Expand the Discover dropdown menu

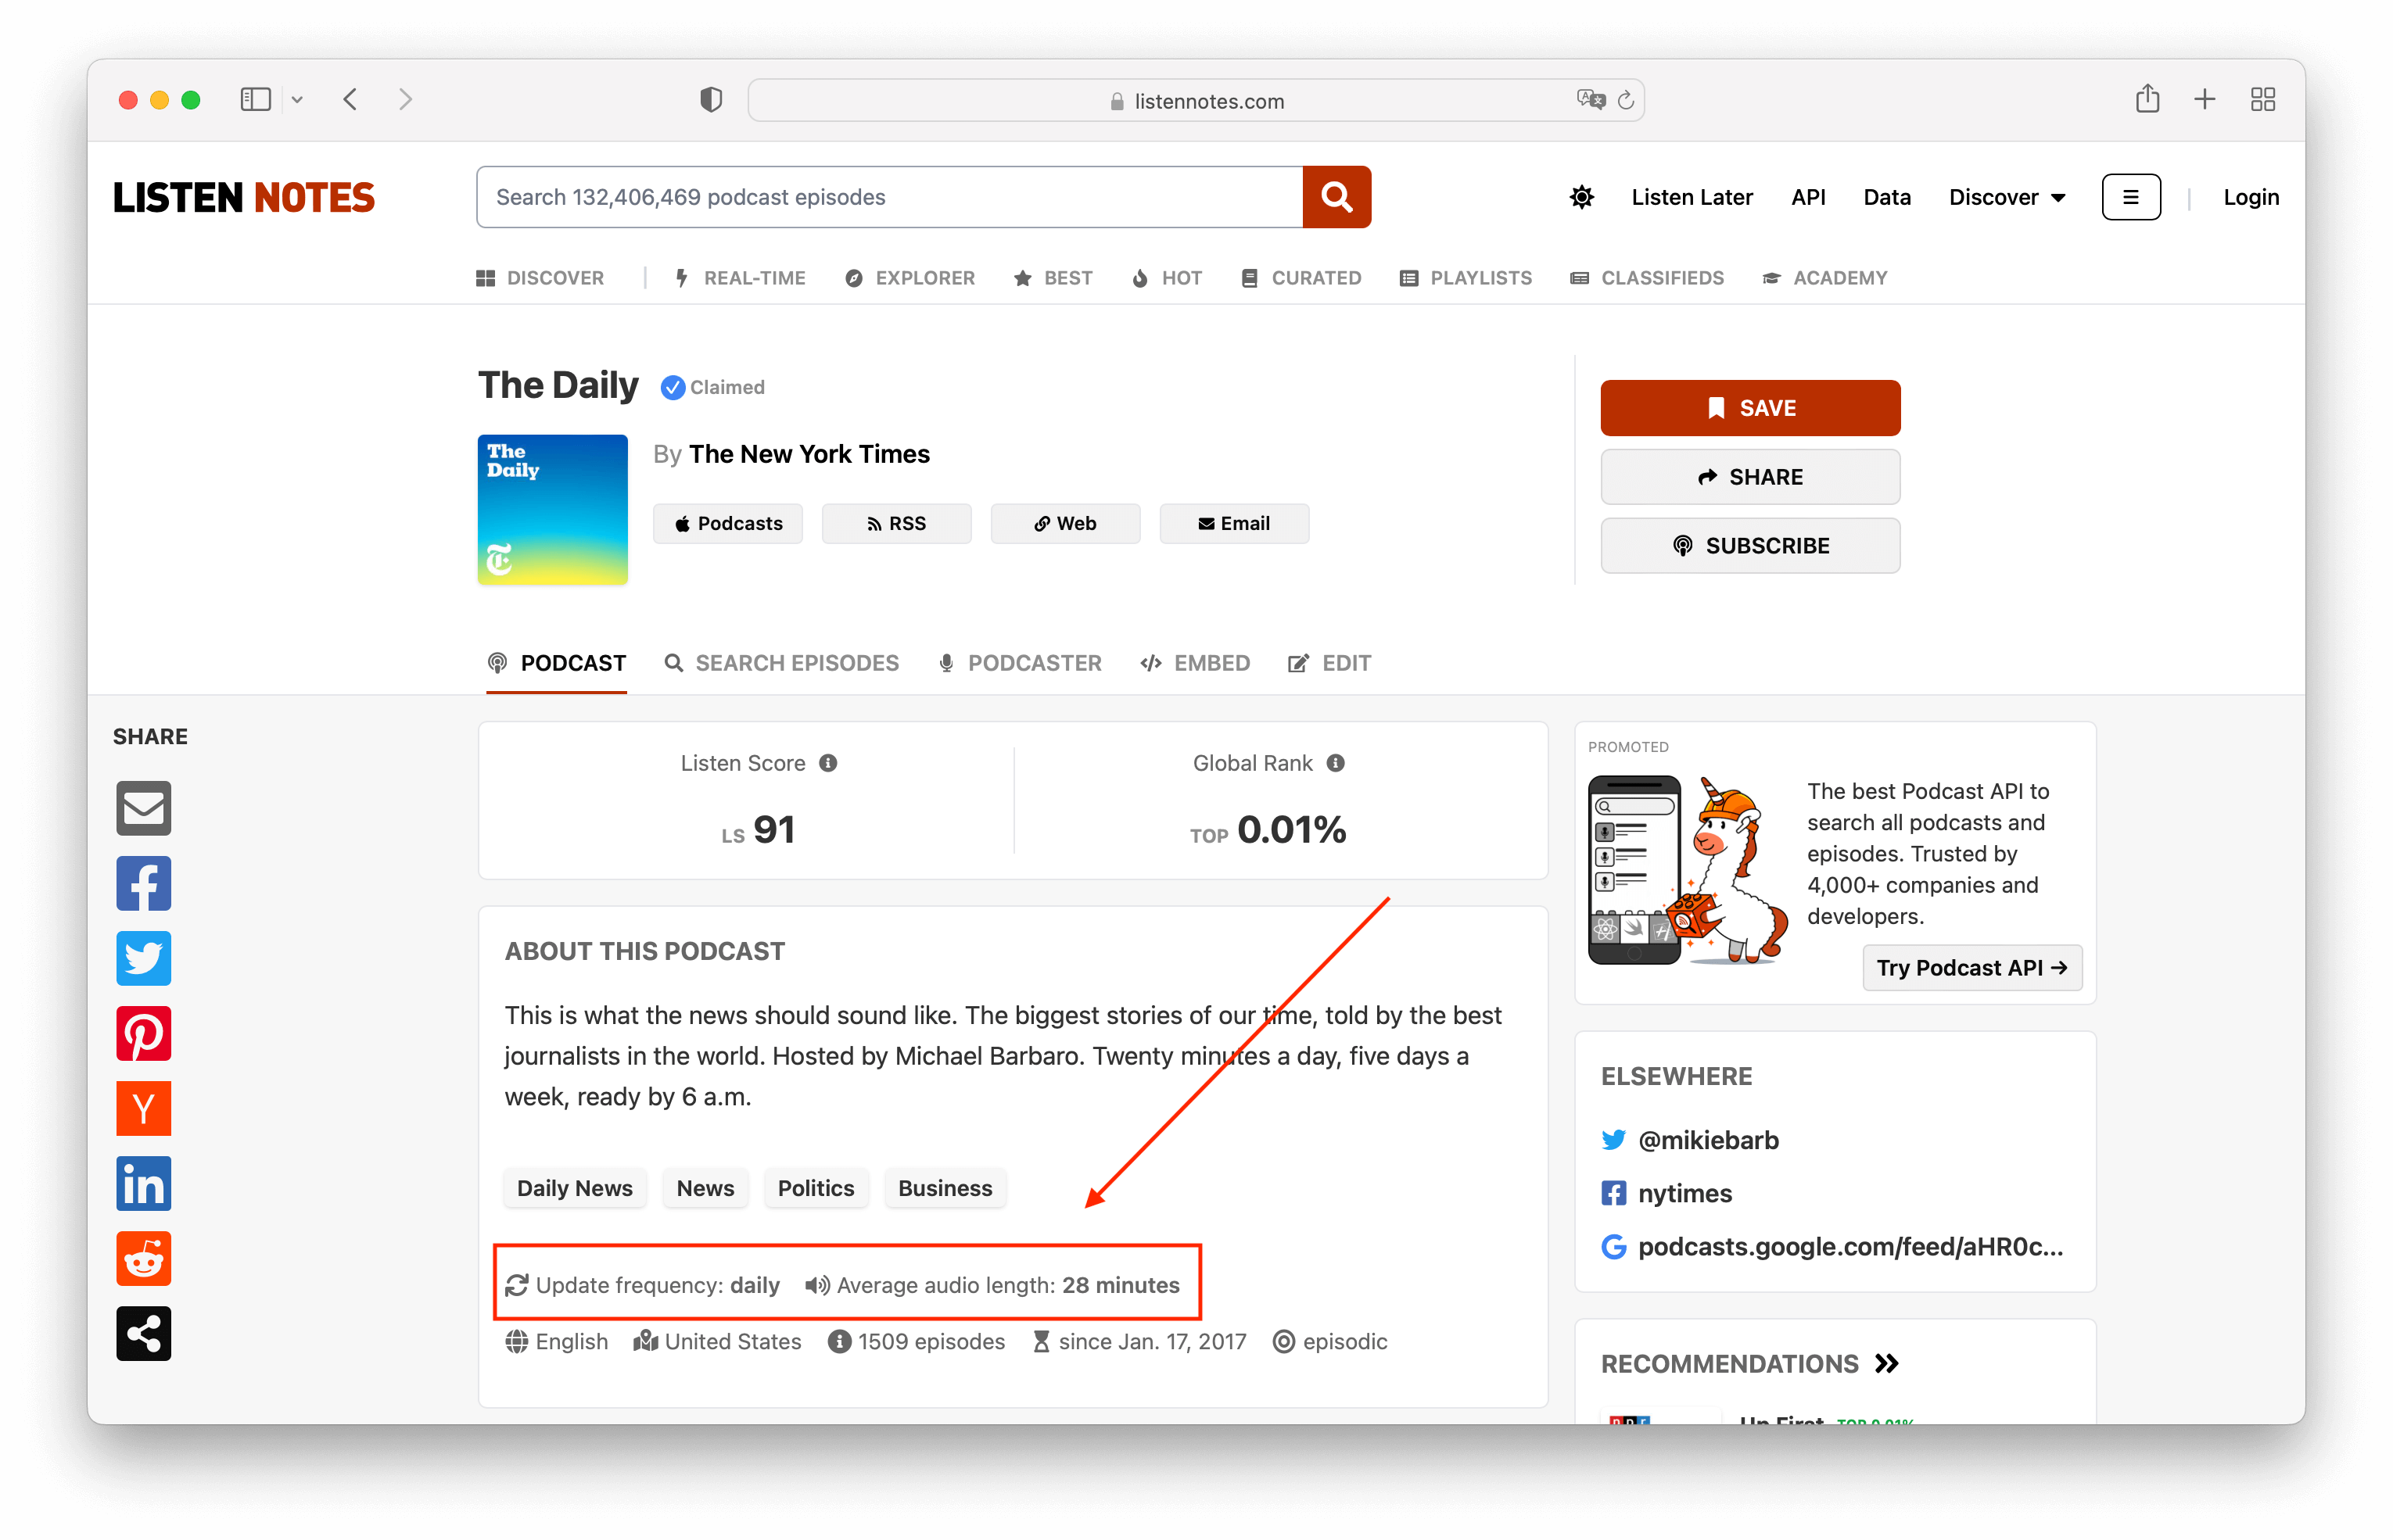pos(2007,197)
